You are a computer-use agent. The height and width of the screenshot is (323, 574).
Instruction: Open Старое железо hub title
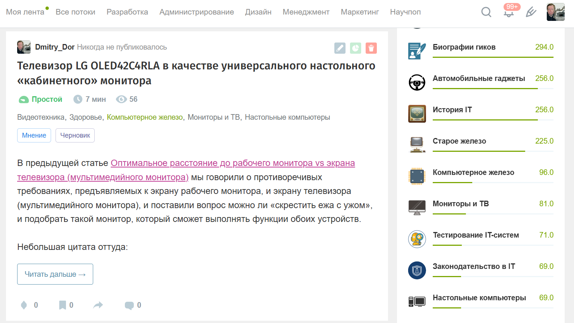[459, 141]
